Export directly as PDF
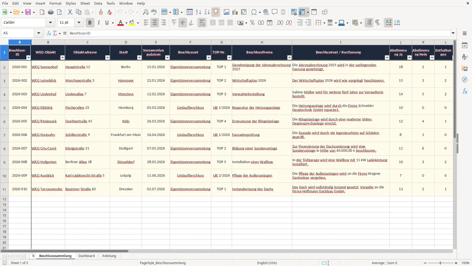The image size is (472, 266). coord(42,12)
